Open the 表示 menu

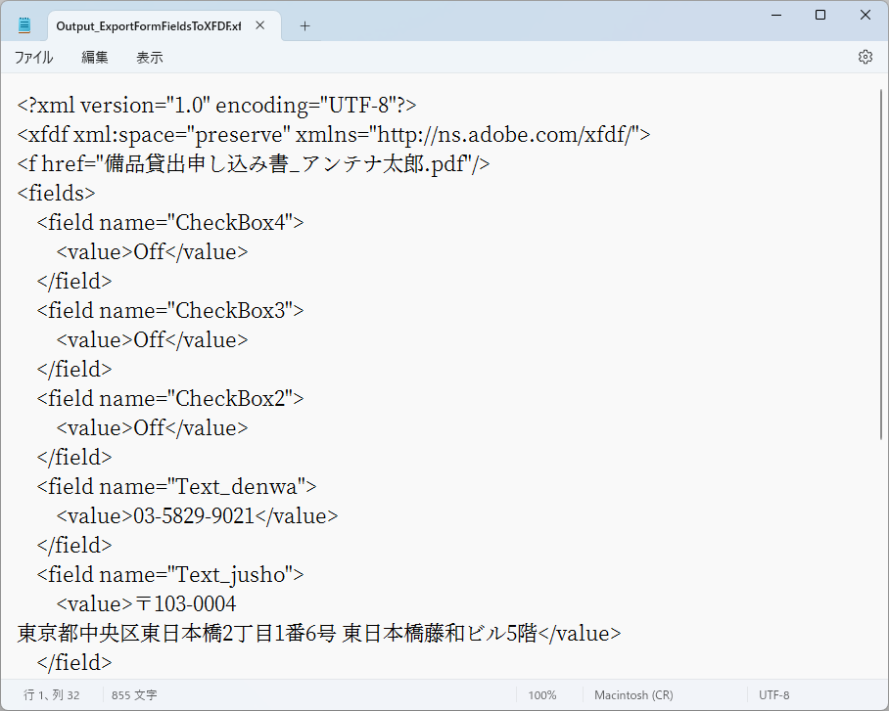tap(149, 57)
